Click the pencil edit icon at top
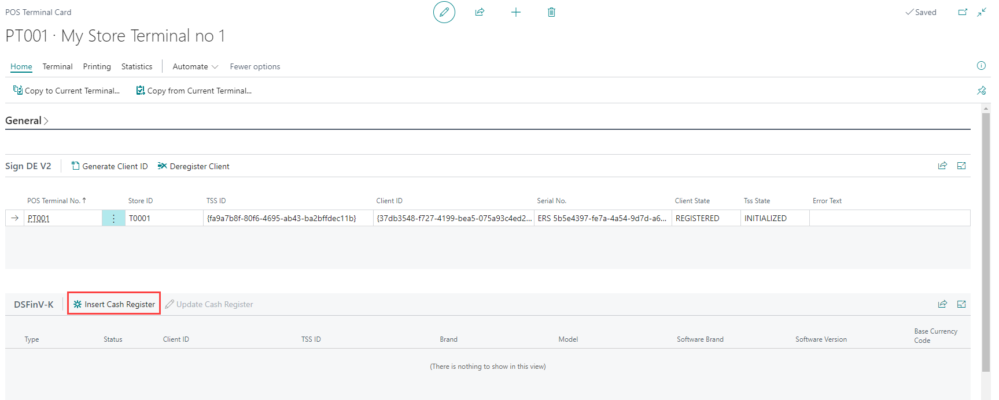Viewport: 999px width, 400px height. coord(444,12)
